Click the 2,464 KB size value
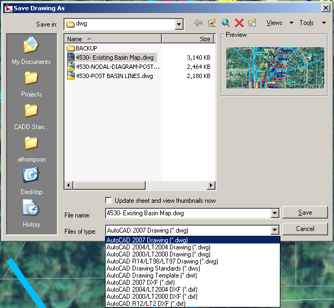Screen dimensions: 334x308 tap(199, 67)
